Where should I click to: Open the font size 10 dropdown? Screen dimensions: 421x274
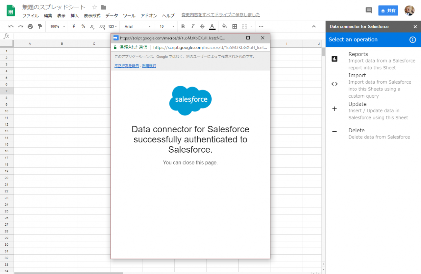(167, 26)
